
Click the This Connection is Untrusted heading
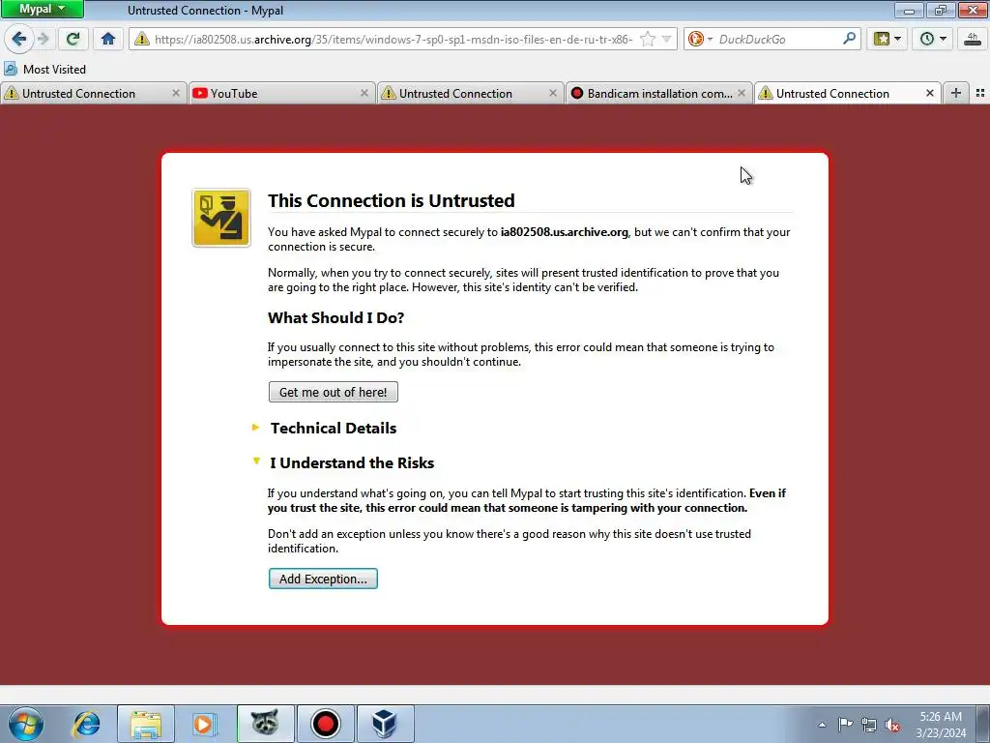pyautogui.click(x=391, y=200)
